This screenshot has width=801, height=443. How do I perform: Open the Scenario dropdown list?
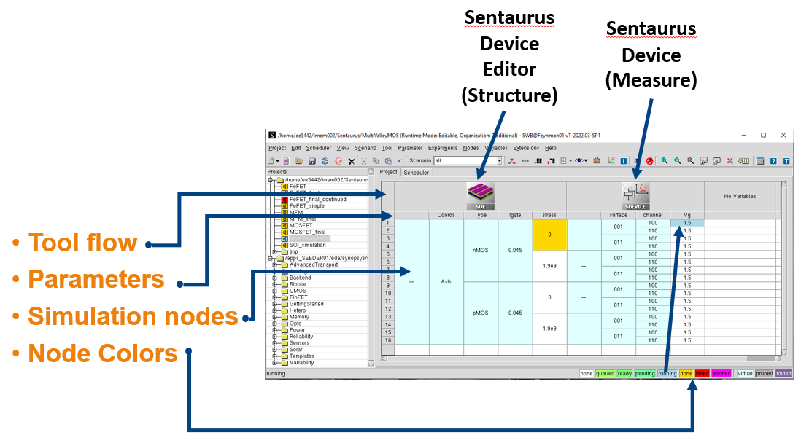click(x=500, y=160)
